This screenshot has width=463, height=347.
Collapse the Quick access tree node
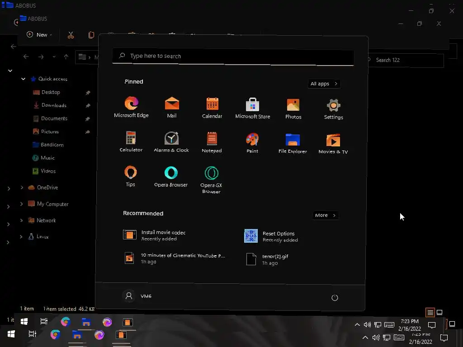click(x=24, y=79)
